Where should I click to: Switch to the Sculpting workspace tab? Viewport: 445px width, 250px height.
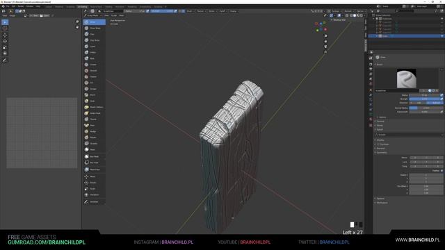coord(70,6)
